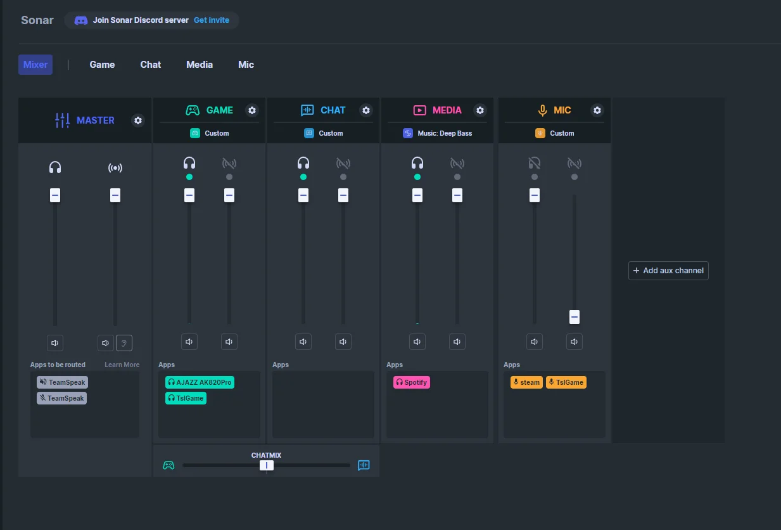Click the AJAZZ AK820Pro app tag

200,382
